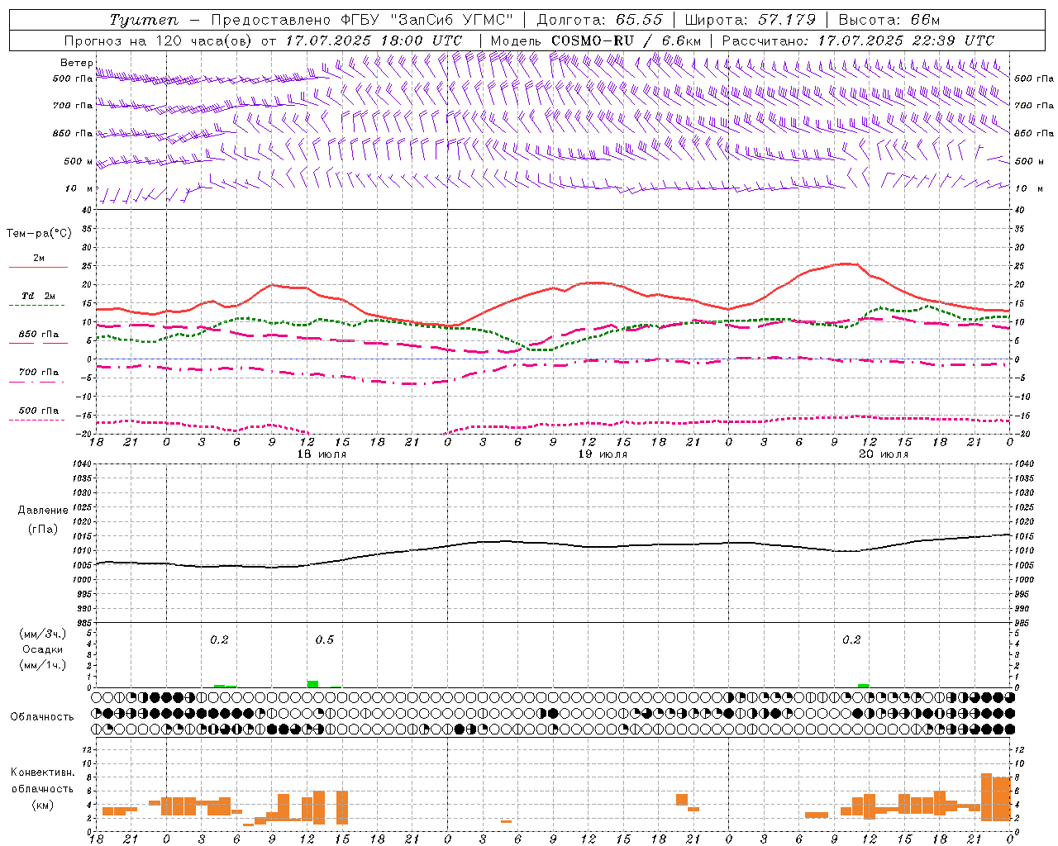This screenshot has height=846, width=1058.
Task: Click the '(км)' convective height unit label
Action: [43, 805]
